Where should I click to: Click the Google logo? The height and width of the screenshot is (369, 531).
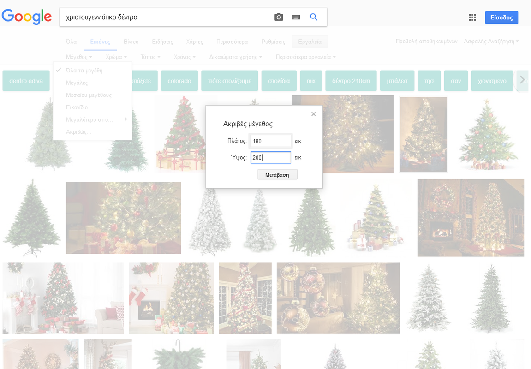[27, 17]
